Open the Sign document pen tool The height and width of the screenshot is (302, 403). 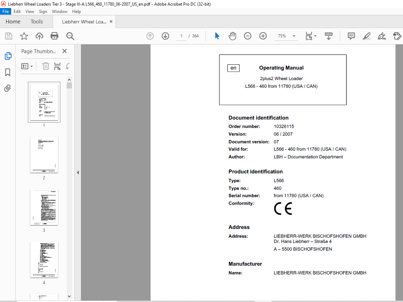pos(382,36)
